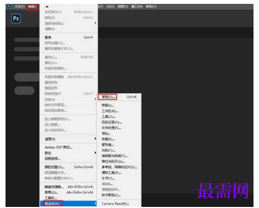Open the 窗口(W) menu

pyautogui.click(x=137, y=7)
